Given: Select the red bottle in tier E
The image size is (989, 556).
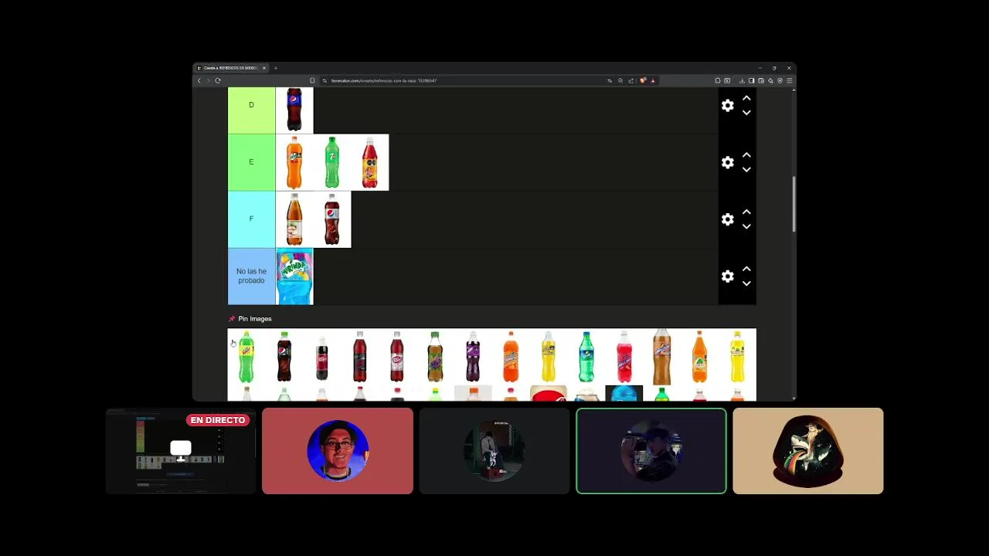Looking at the screenshot, I should point(370,162).
